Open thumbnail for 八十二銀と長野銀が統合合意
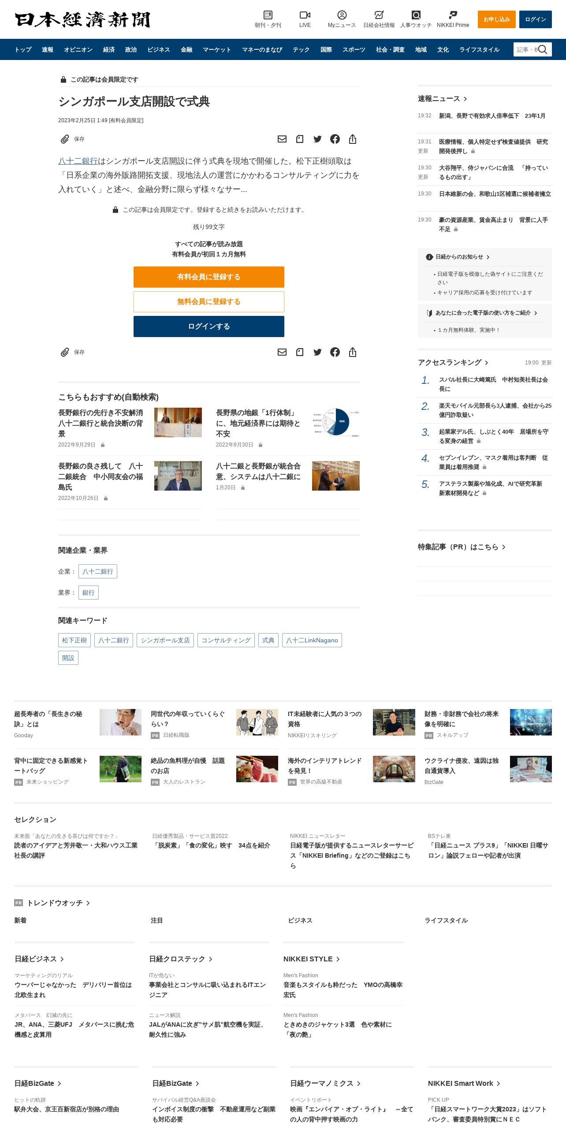The width and height of the screenshot is (566, 1133). [336, 476]
